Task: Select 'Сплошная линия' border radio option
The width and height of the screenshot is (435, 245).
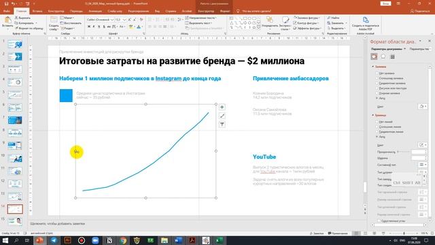Action: tap(388, 127)
